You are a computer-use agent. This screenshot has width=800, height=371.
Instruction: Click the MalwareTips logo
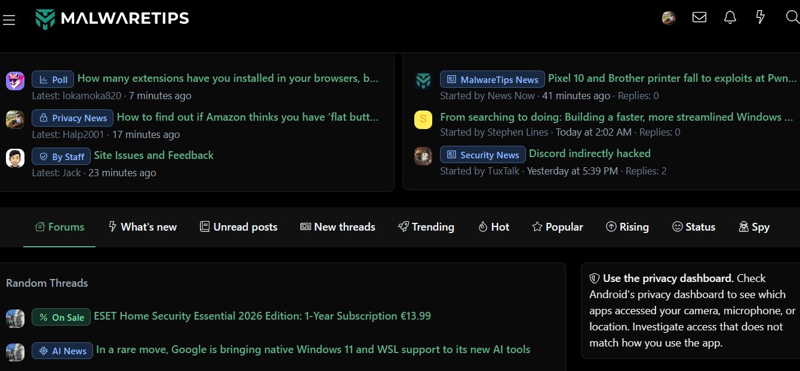coord(112,19)
